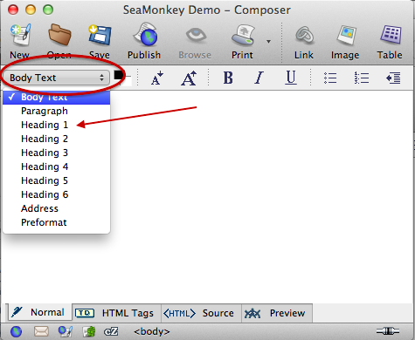This screenshot has height=340, width=415.
Task: Choose Heading 1 from the format list
Action: (56, 125)
